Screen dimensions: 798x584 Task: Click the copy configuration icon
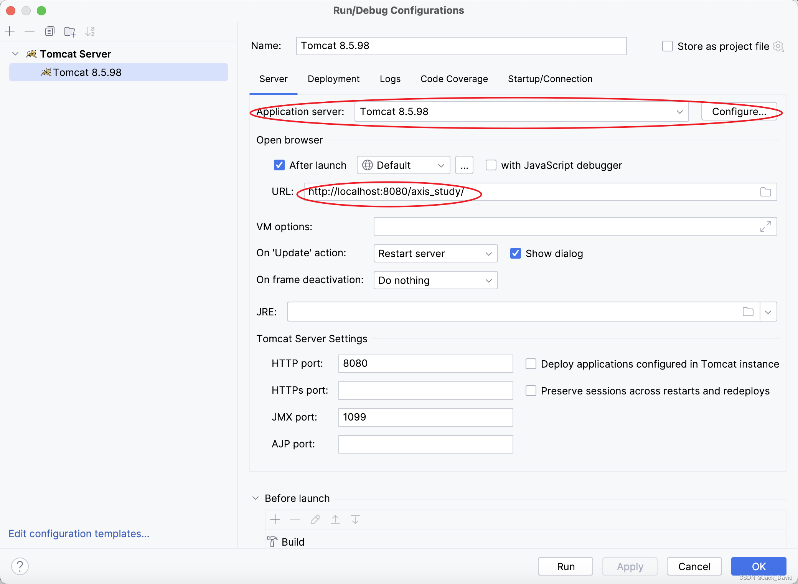click(x=48, y=31)
